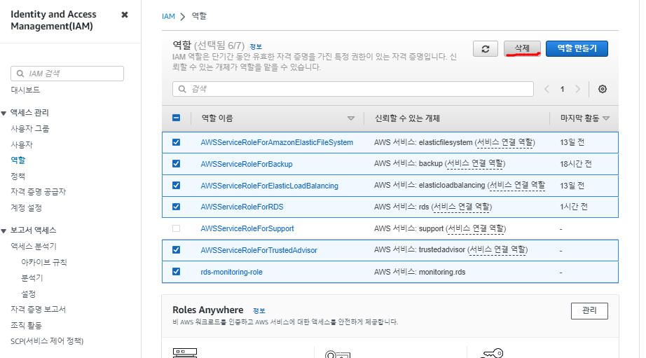
Task: Open 분석기 in sidebar
Action: [x=32, y=278]
